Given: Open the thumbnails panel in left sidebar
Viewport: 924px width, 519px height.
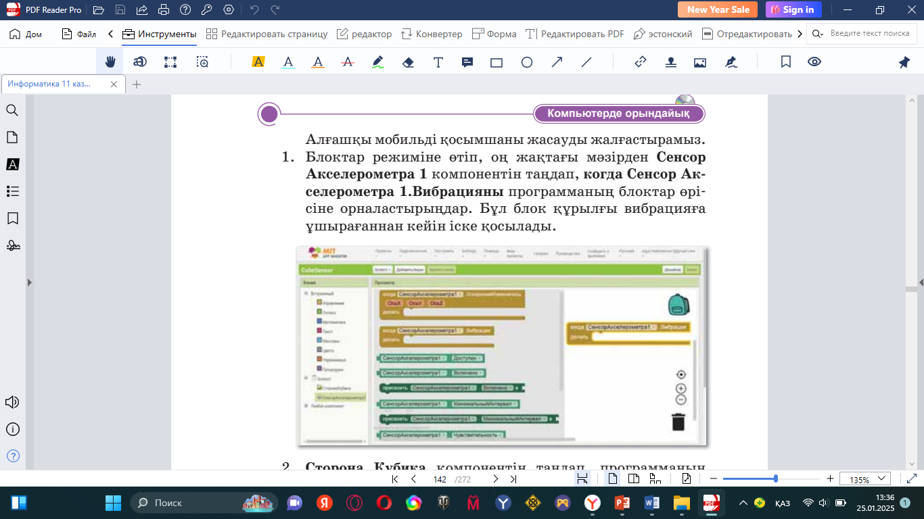Looking at the screenshot, I should point(12,137).
